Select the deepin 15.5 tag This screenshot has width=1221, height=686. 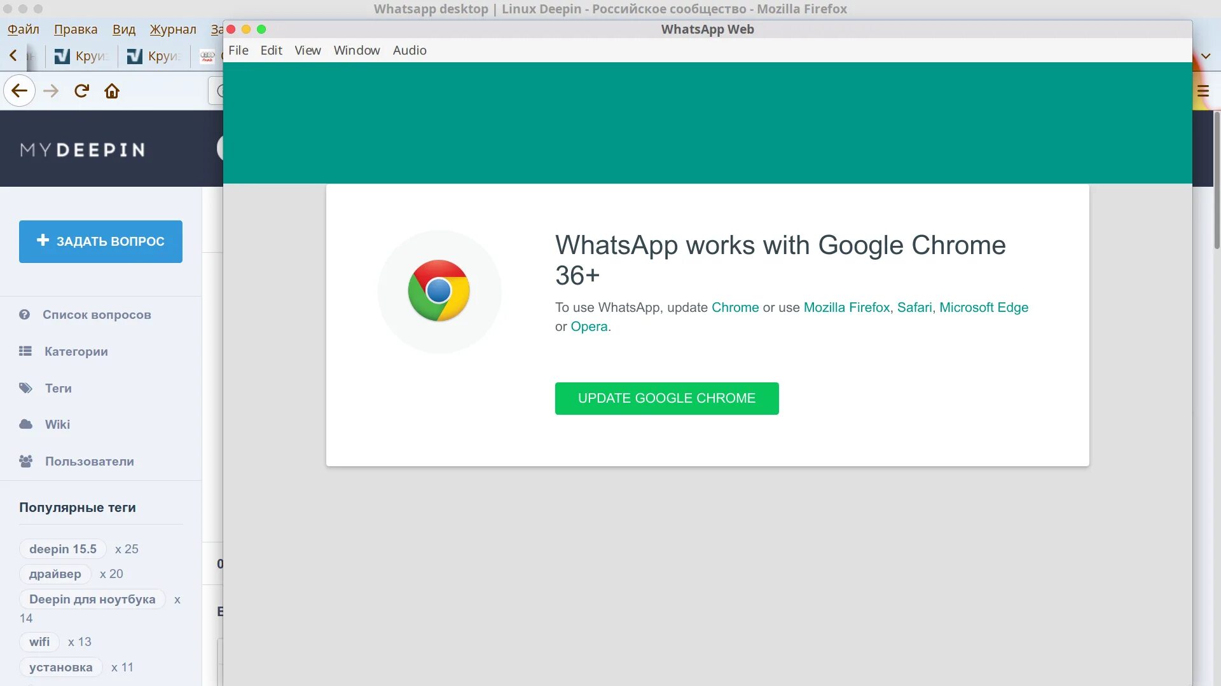click(63, 549)
